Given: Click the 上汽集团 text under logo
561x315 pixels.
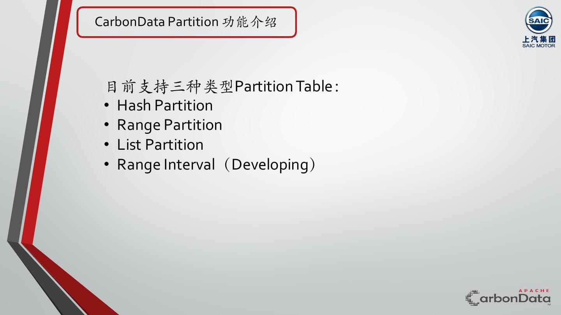Looking at the screenshot, I should tap(539, 39).
